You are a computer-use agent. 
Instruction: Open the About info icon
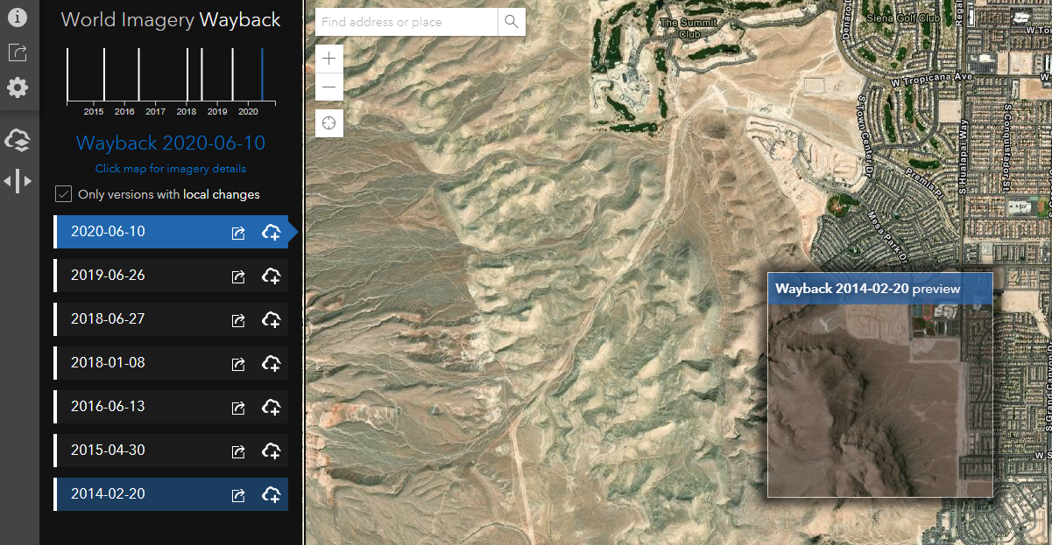click(x=18, y=17)
